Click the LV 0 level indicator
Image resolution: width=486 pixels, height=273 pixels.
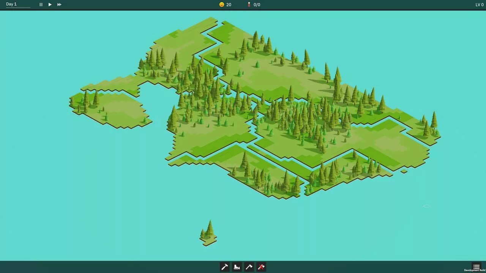coord(480,5)
